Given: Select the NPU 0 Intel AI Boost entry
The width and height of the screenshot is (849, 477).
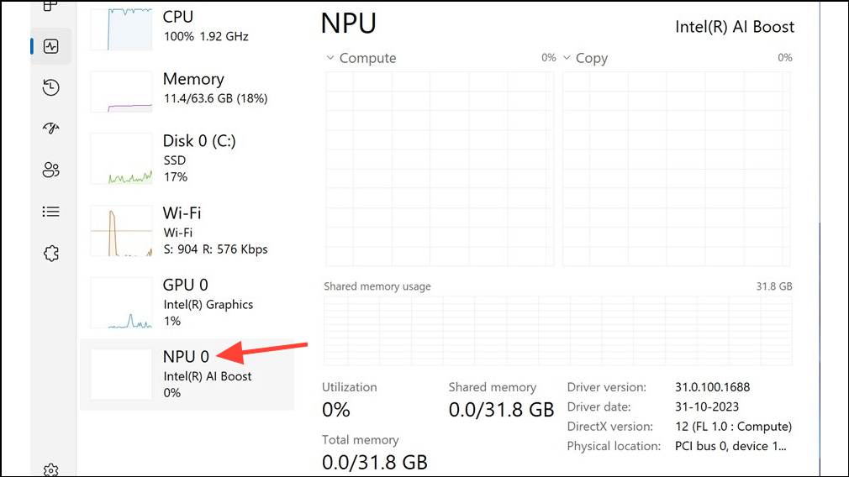Looking at the screenshot, I should click(x=187, y=375).
